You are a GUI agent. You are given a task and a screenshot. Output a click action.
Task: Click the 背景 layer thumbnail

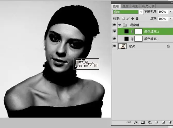(x=122, y=46)
